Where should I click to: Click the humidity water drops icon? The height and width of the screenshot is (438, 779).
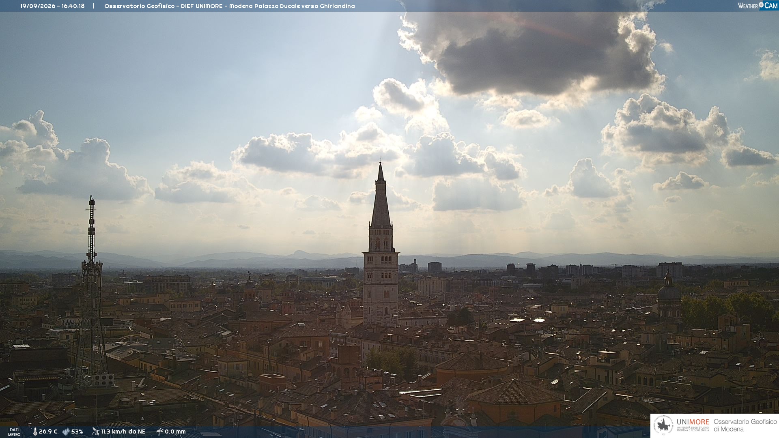66,432
